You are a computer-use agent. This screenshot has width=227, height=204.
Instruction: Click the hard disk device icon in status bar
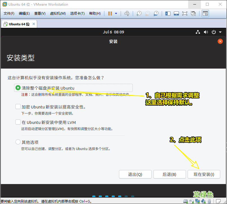[186, 201]
